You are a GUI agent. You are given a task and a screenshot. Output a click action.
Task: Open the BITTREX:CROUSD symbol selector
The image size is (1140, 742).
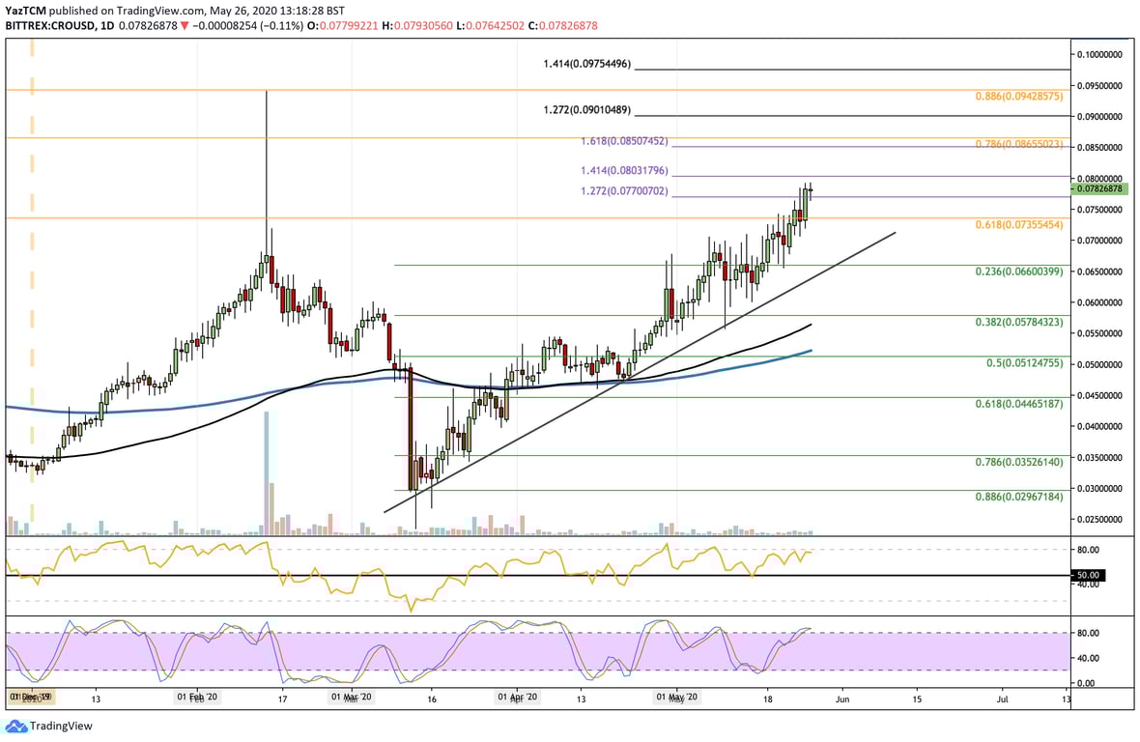point(53,28)
